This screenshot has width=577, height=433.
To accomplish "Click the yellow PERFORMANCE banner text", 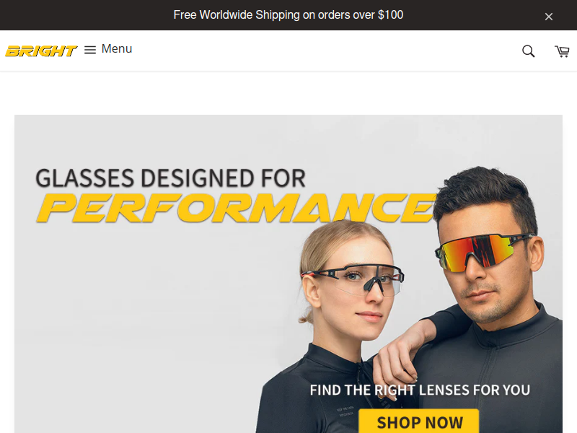I will [237, 208].
